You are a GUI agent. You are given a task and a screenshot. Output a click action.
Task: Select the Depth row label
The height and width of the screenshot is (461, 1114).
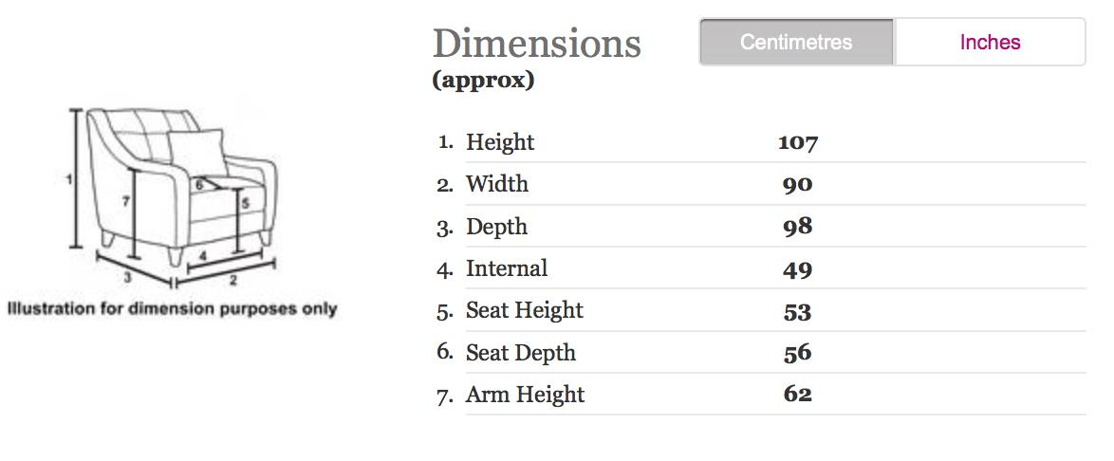click(496, 227)
